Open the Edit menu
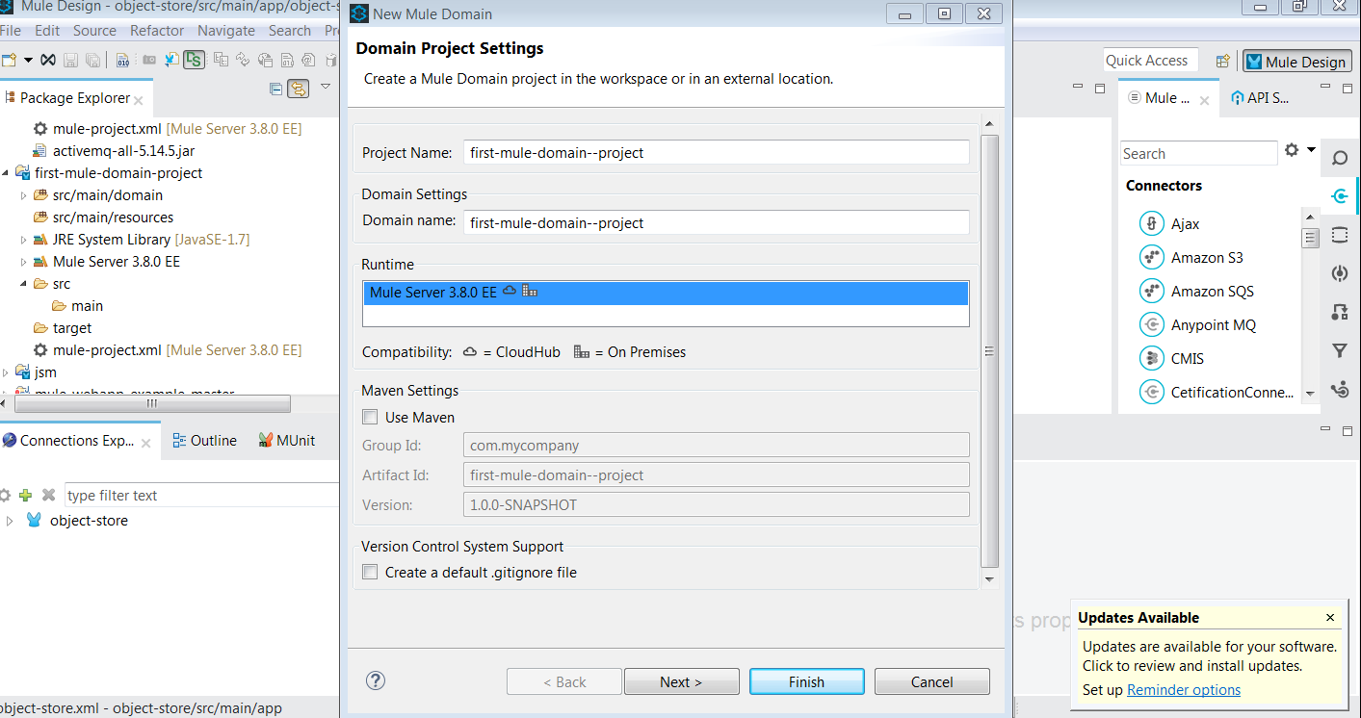 (x=47, y=31)
